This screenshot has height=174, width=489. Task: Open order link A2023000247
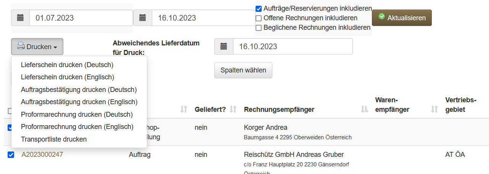[42, 155]
